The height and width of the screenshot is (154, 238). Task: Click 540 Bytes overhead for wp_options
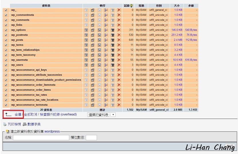pyautogui.click(x=191, y=30)
